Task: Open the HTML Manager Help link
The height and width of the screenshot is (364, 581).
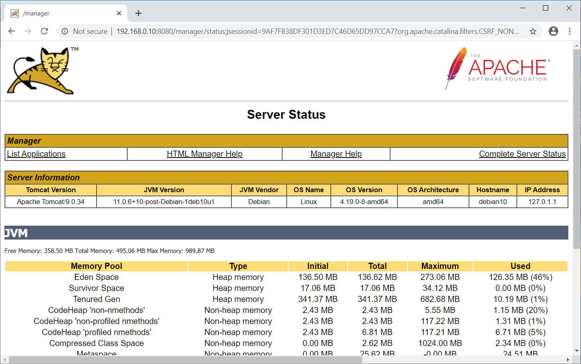Action: [204, 154]
